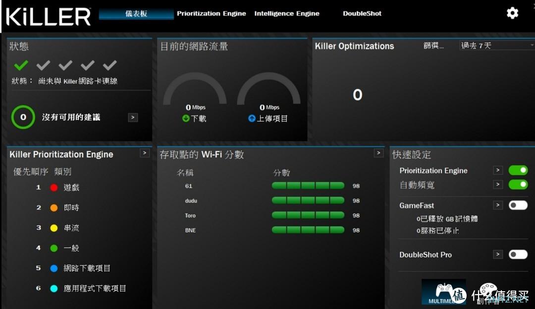Click the 網路下載項目 category label
Image resolution: width=535 pixels, height=309 pixels.
pos(87,268)
